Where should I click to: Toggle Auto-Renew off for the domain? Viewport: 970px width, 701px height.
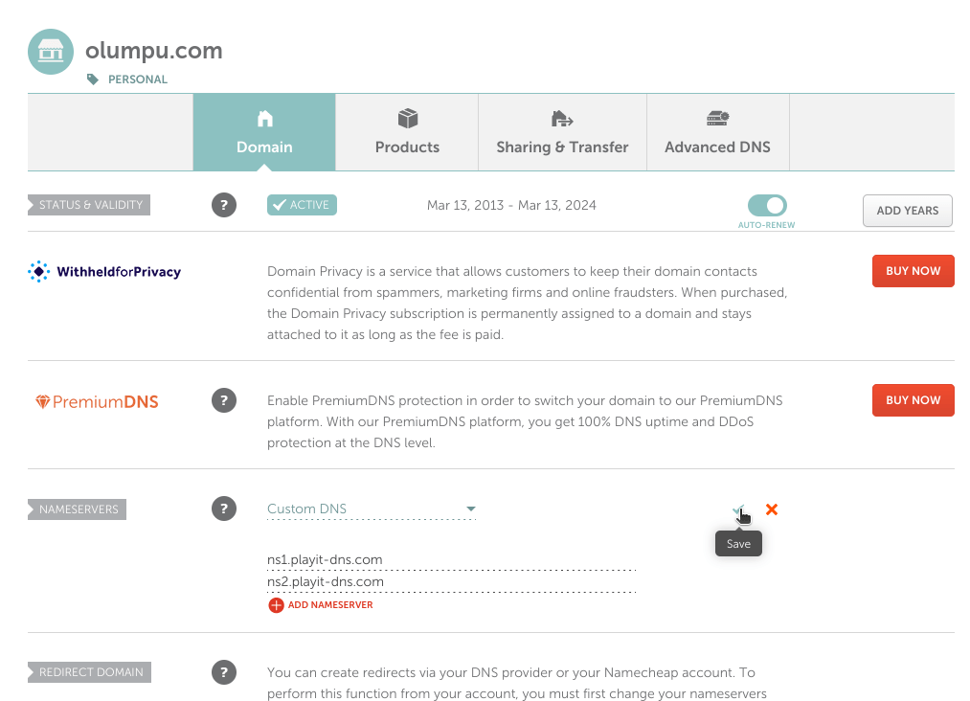click(766, 204)
